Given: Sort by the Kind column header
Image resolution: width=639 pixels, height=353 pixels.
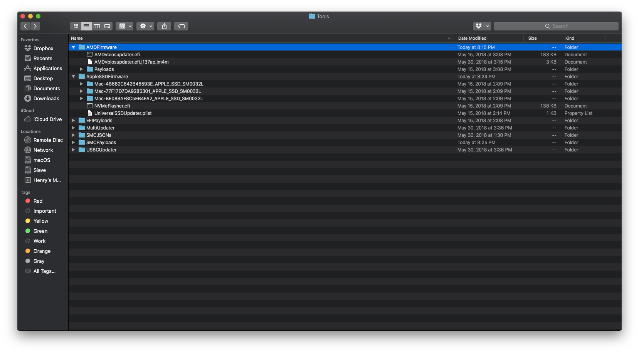Looking at the screenshot, I should pos(583,38).
